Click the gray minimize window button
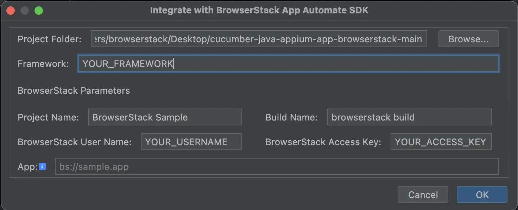Viewport: 518px width, 210px height. coord(25,11)
